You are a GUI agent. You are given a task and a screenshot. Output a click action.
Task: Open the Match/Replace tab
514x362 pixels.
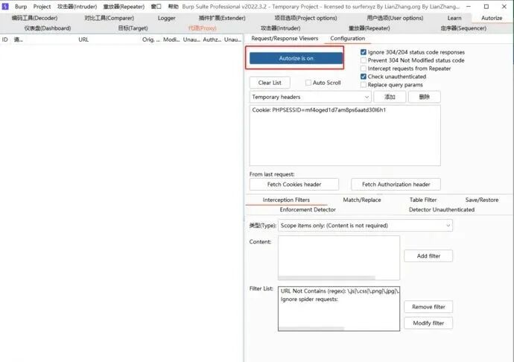coord(362,200)
